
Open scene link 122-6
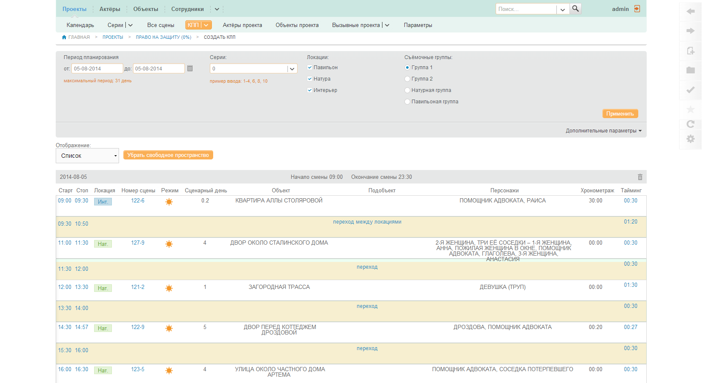pos(138,201)
